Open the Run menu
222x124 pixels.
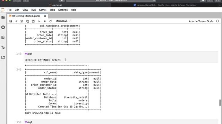[33, 10]
